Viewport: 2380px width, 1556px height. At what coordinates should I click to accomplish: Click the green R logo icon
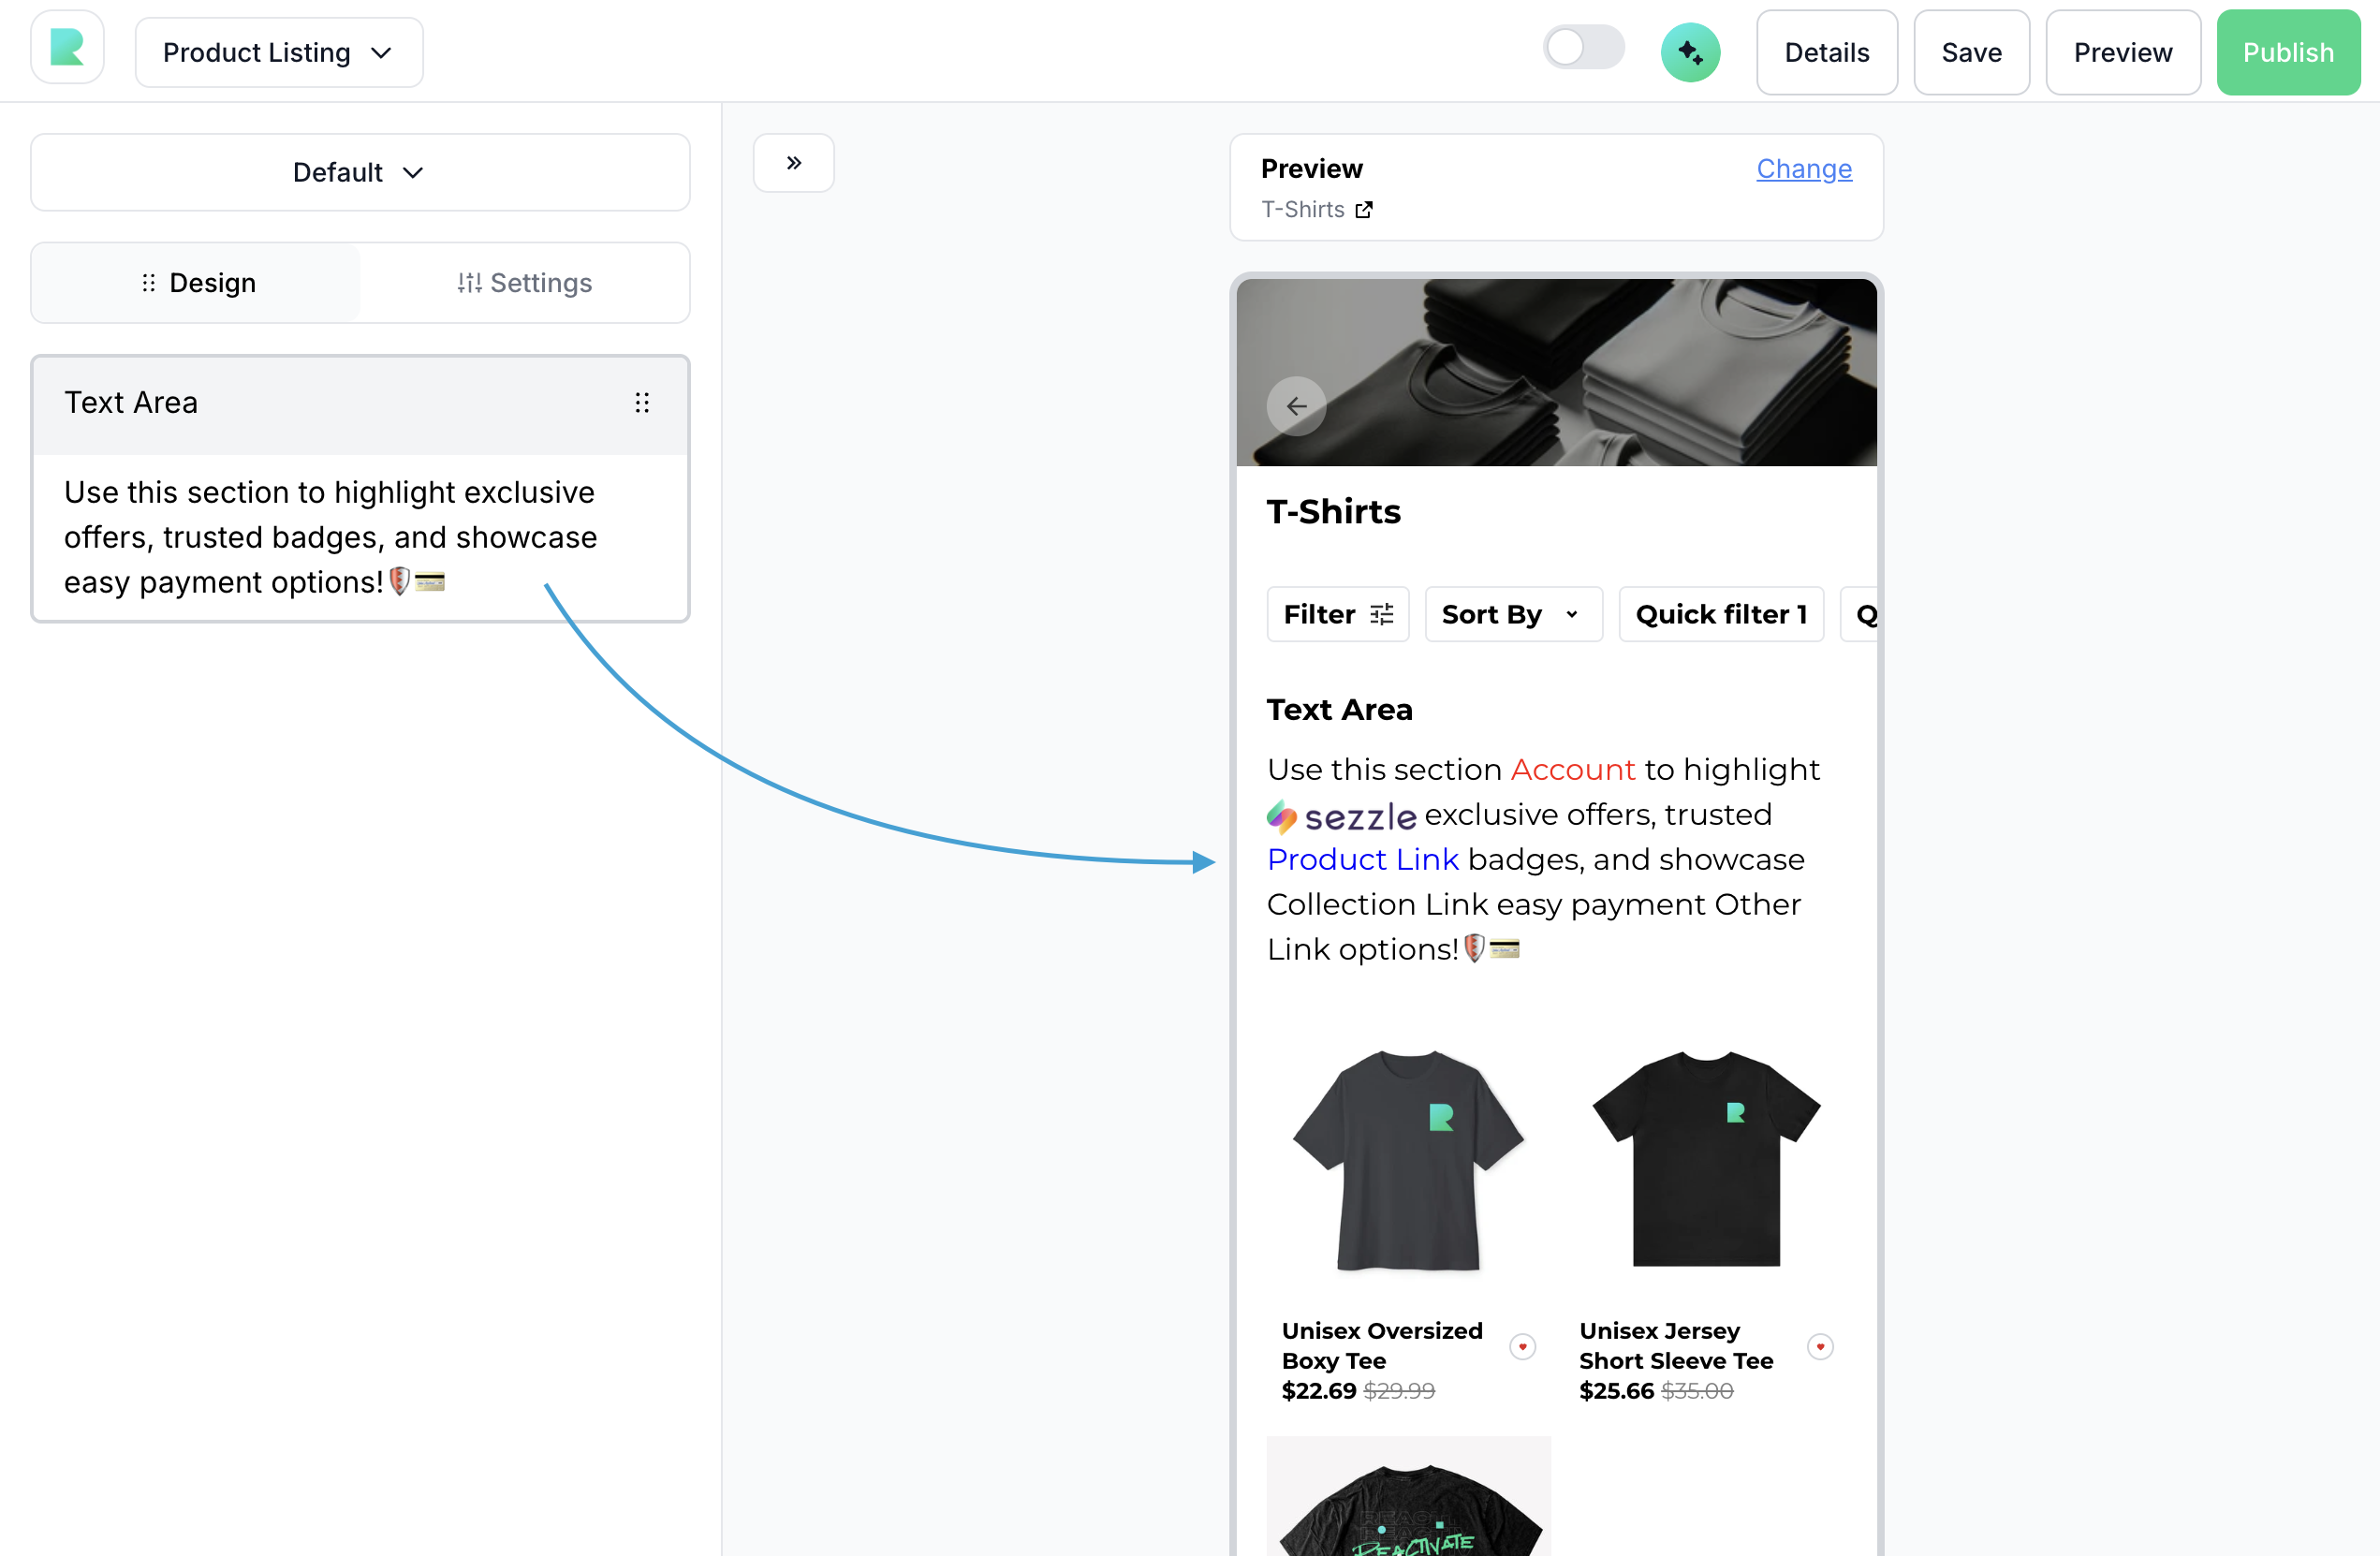click(x=67, y=48)
